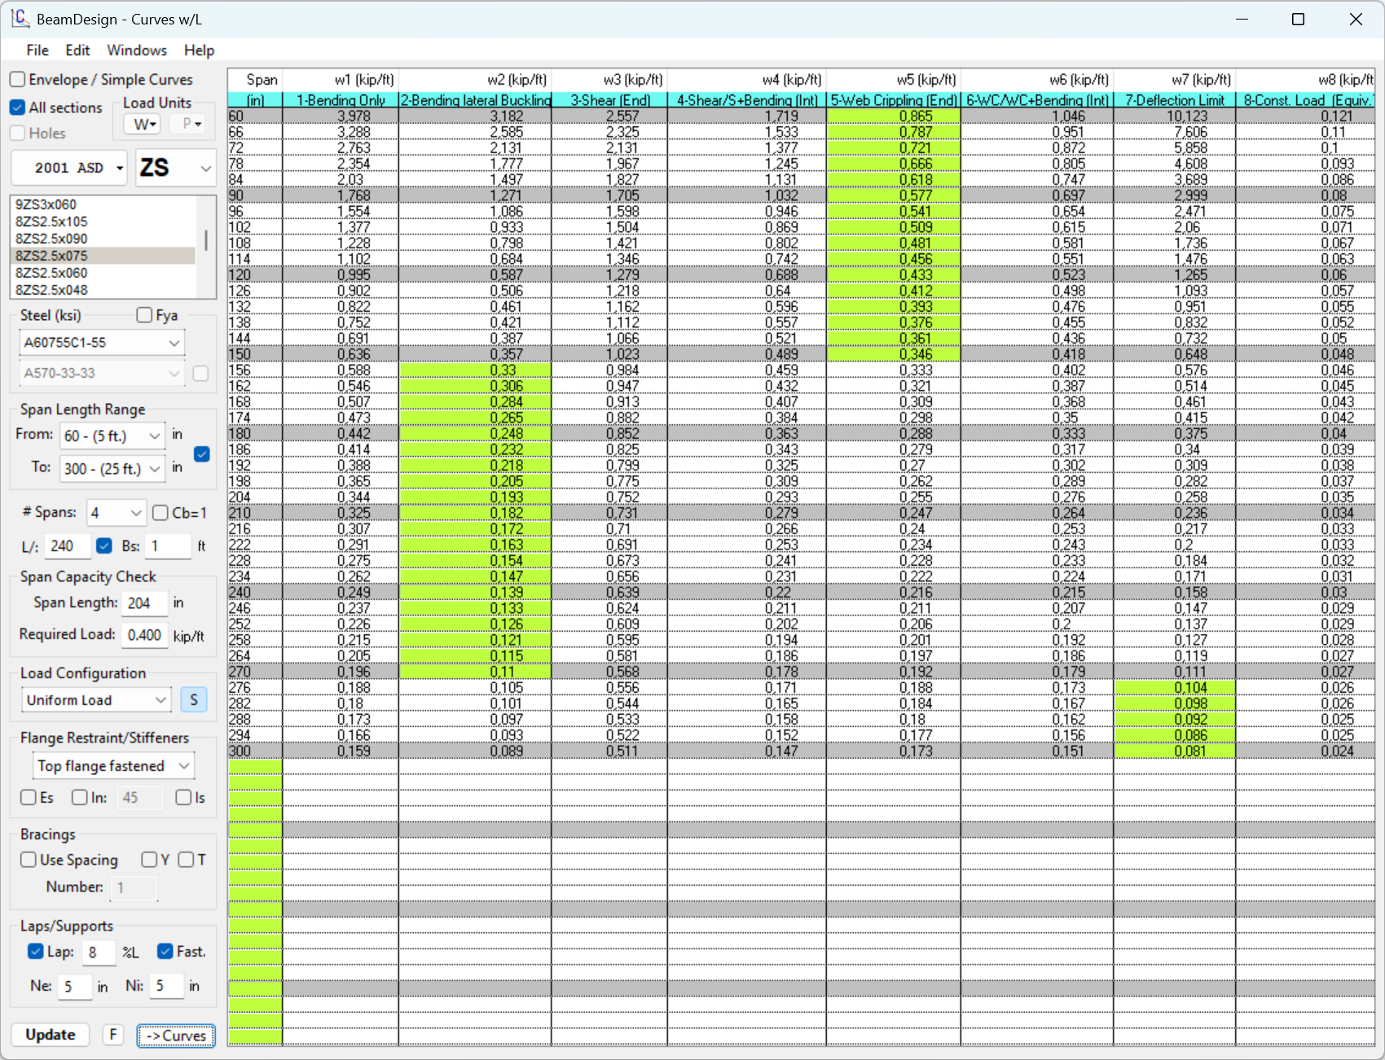Click the Update button
Viewport: 1385px width, 1060px height.
point(51,1035)
